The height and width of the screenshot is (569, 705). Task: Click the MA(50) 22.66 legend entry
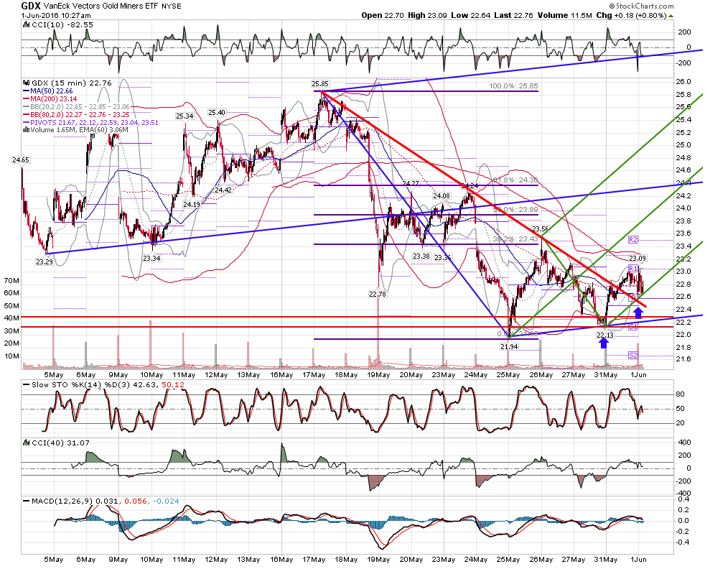point(51,91)
